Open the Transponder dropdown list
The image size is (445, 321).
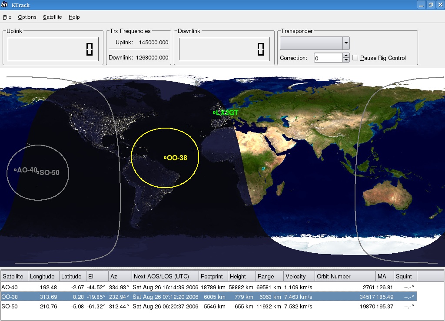pyautogui.click(x=346, y=43)
